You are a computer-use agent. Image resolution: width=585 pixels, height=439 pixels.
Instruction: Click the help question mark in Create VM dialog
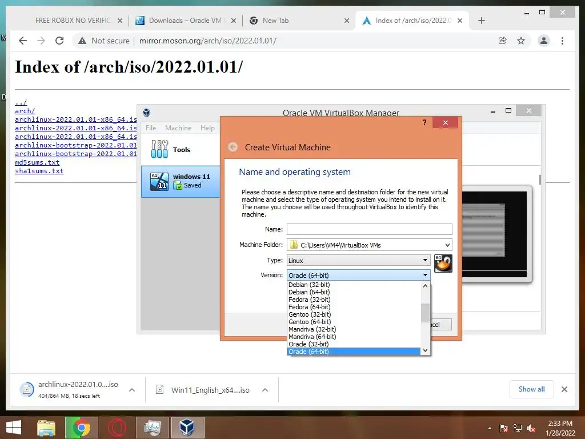[424, 122]
